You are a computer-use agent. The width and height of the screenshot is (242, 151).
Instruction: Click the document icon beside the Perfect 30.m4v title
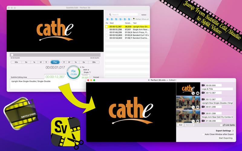tap(149, 80)
